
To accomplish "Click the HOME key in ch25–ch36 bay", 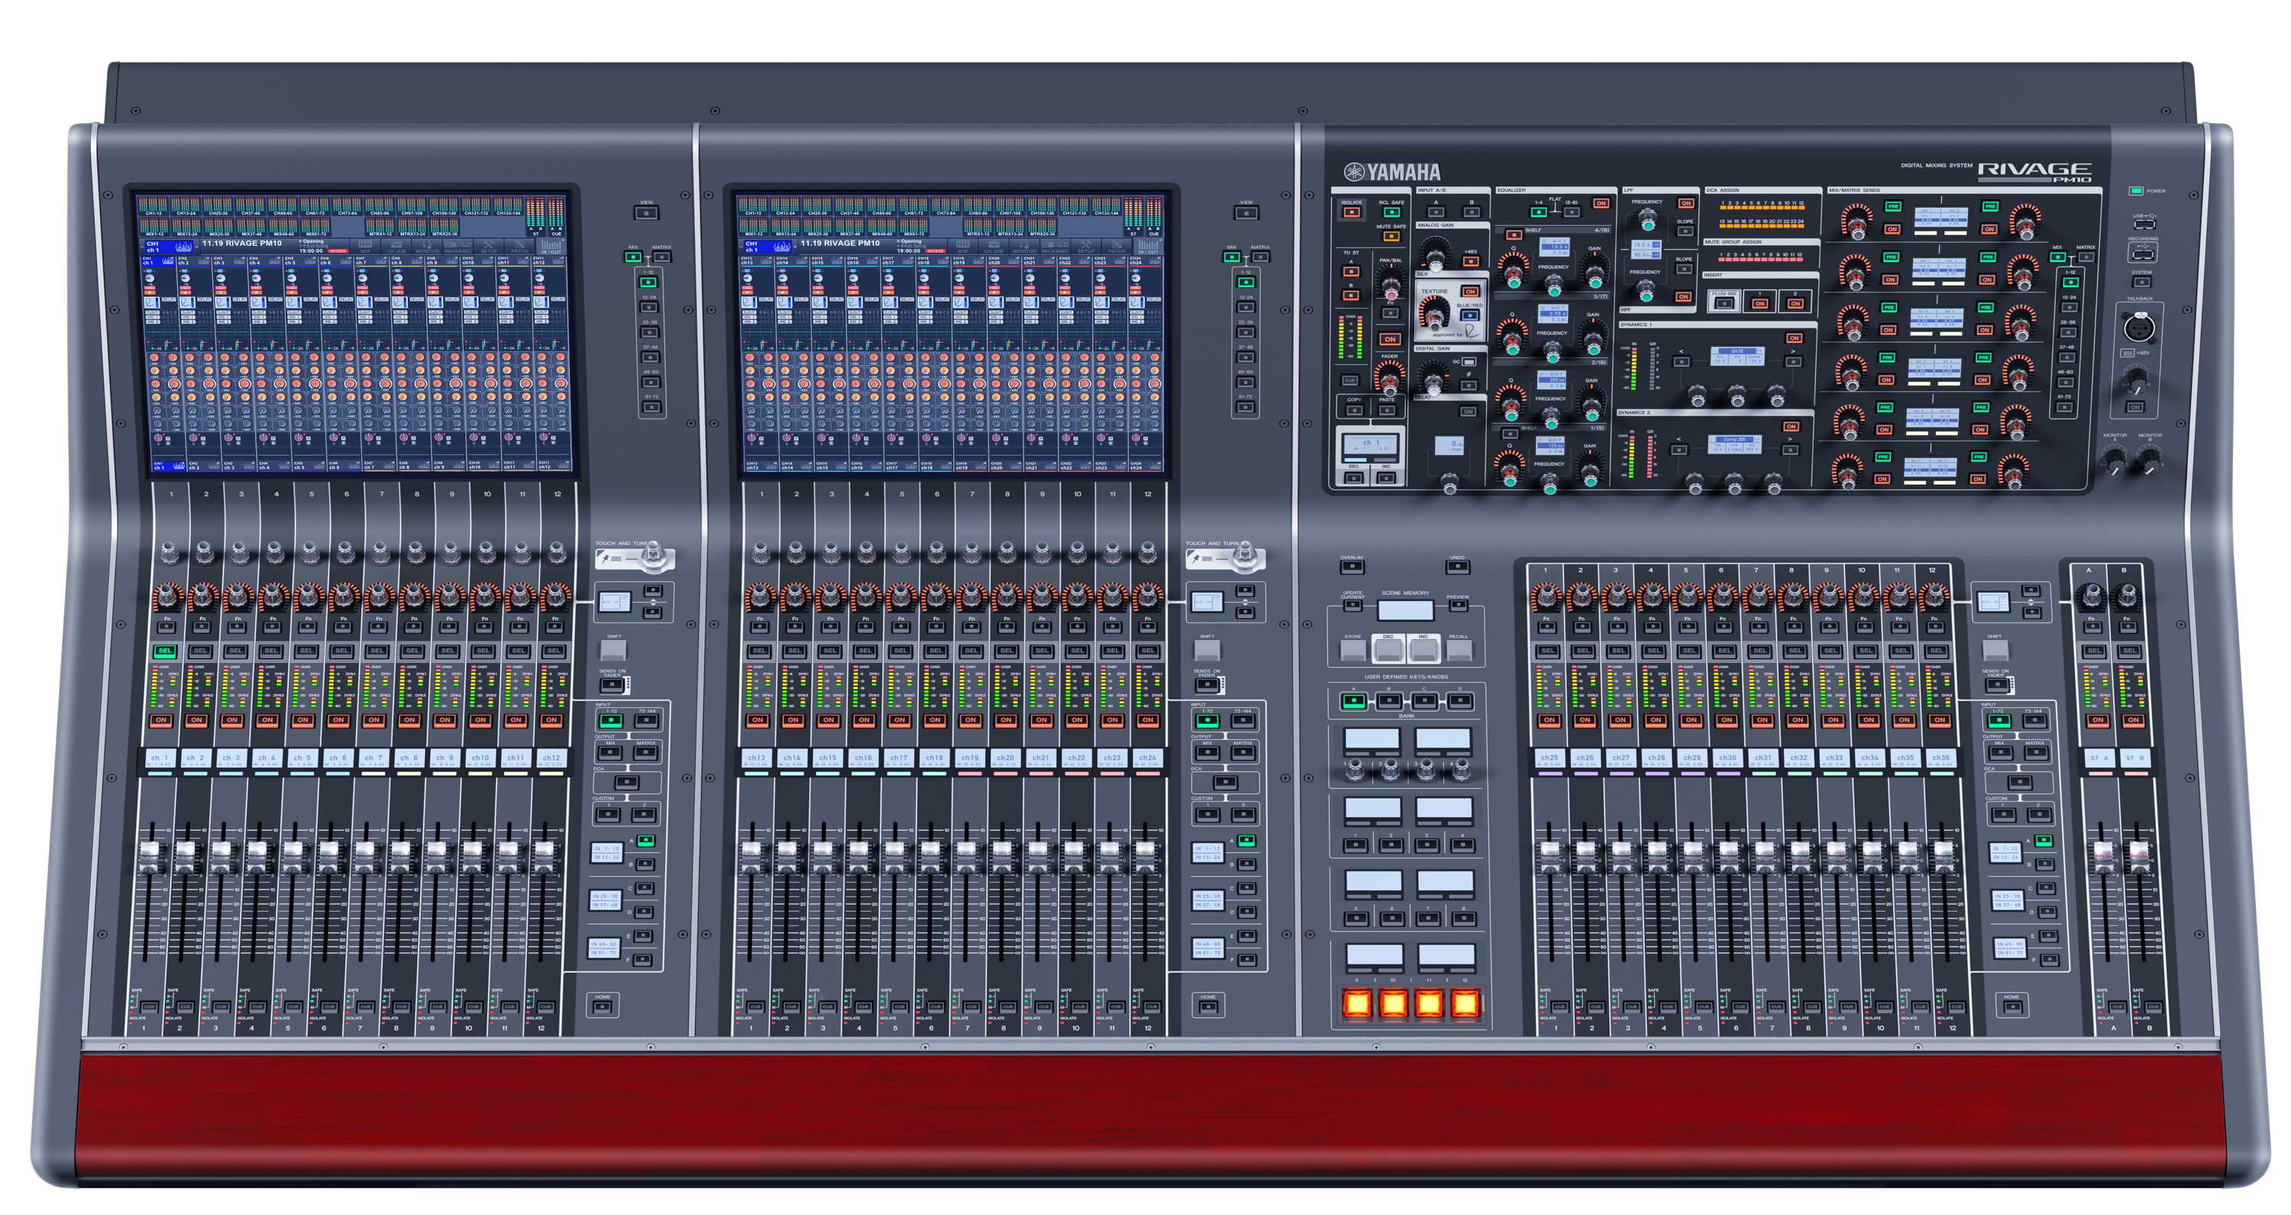I will point(2012,1007).
